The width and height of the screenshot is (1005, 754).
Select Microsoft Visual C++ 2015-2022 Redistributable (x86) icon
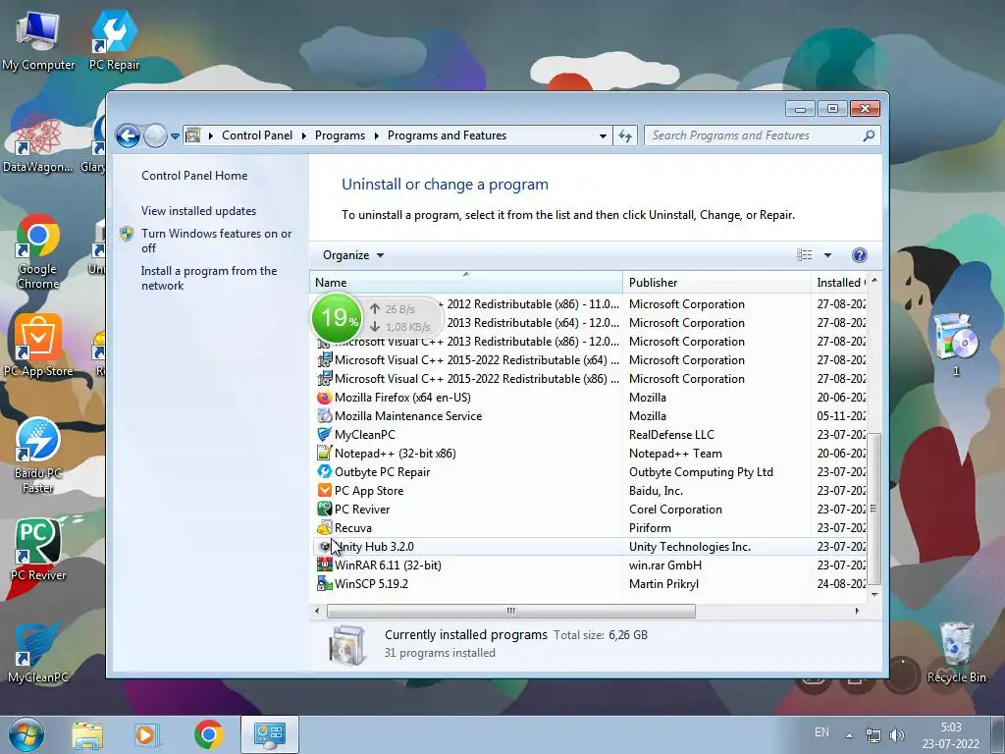[325, 378]
